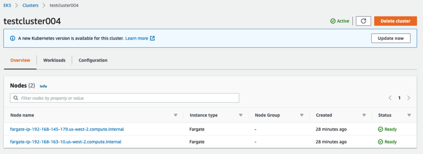Click the new Kubernetes version available message
423x154 pixels.
(x=71, y=38)
